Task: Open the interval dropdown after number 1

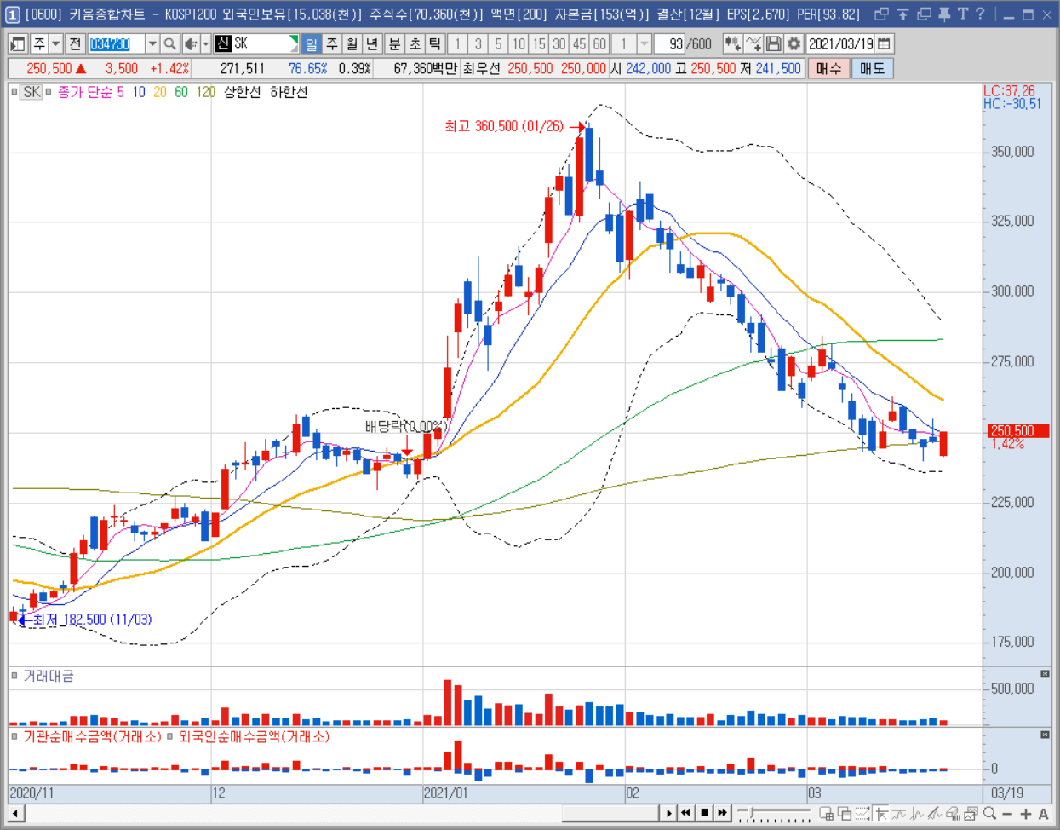Action: point(645,43)
